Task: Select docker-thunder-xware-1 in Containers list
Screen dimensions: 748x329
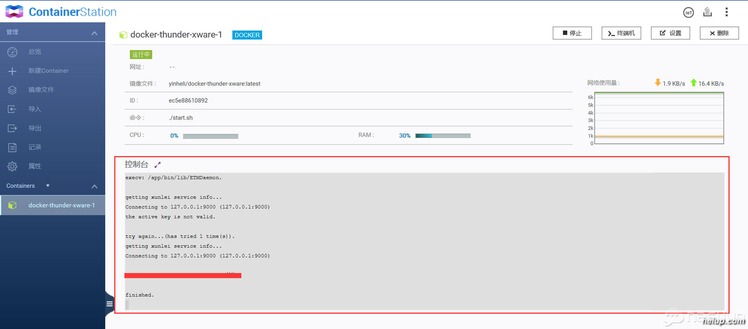Action: tap(53, 205)
